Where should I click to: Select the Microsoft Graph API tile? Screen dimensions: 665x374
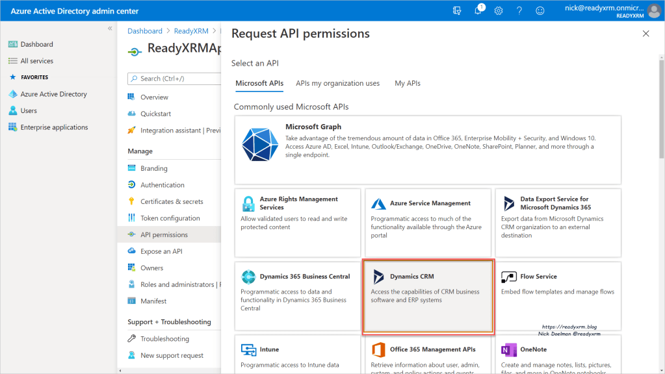pyautogui.click(x=427, y=150)
